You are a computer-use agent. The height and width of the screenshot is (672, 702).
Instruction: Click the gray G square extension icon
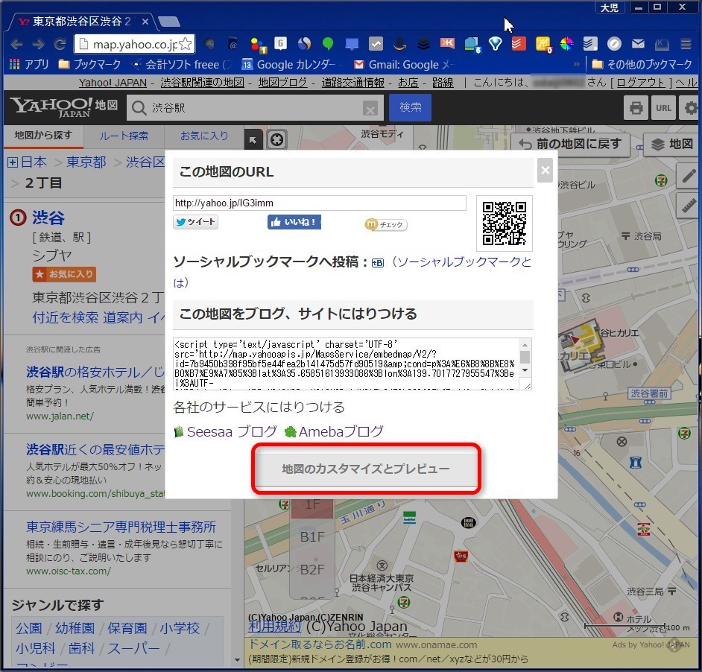[x=280, y=43]
